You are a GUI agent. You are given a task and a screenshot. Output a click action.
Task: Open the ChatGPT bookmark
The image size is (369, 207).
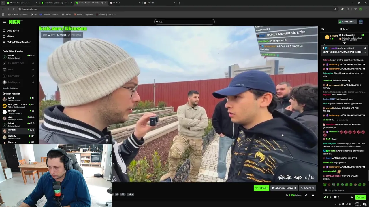click(67, 14)
